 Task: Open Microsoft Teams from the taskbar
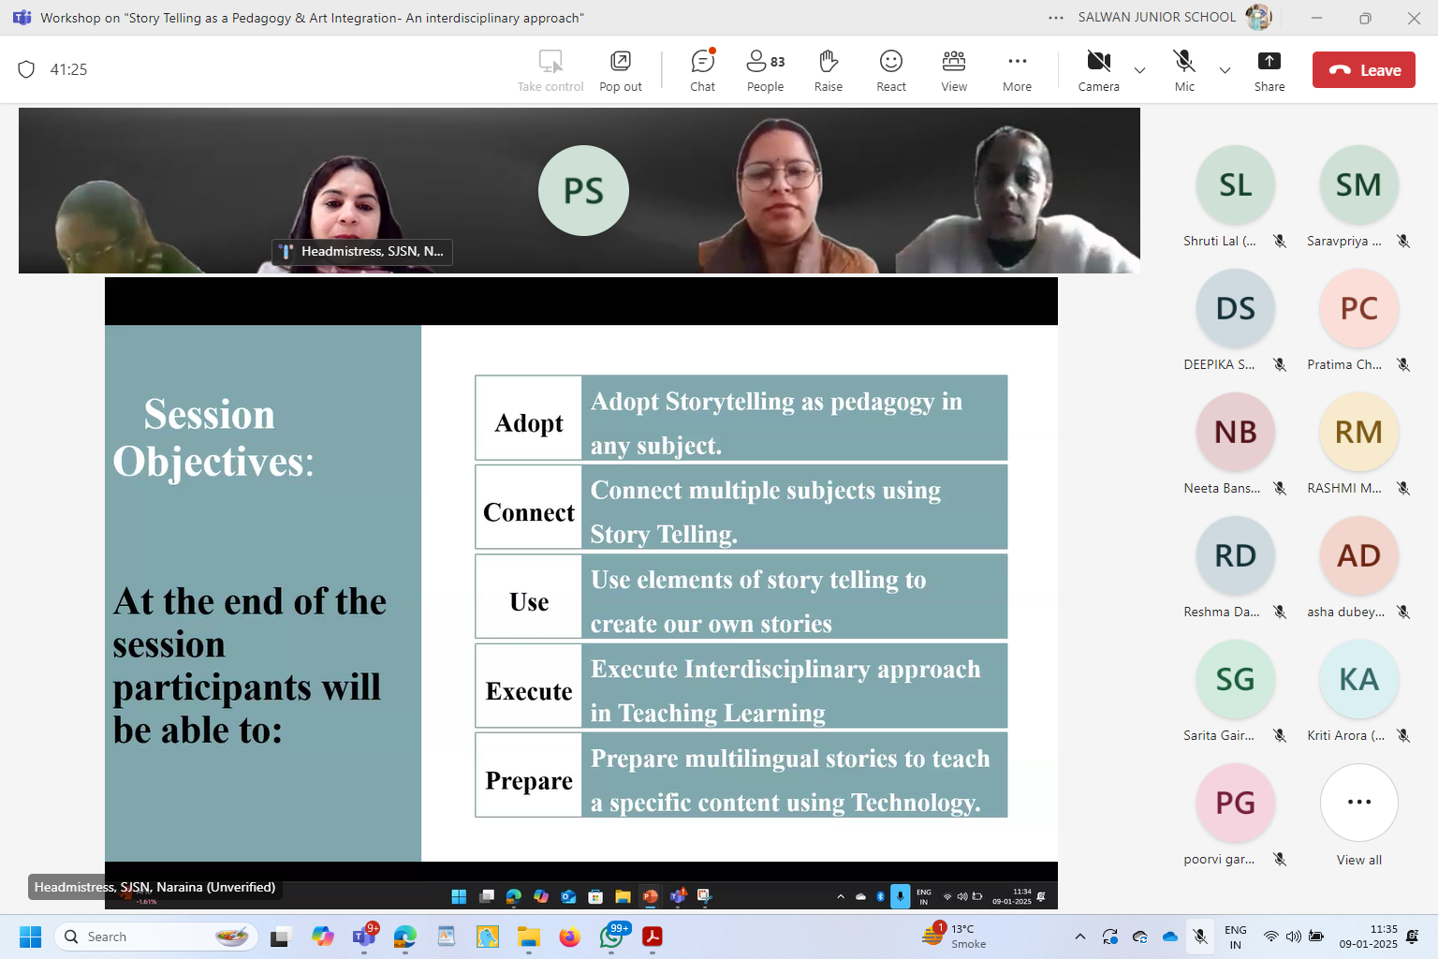(363, 937)
